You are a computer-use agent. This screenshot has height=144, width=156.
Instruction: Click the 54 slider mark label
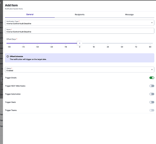[122, 47]
